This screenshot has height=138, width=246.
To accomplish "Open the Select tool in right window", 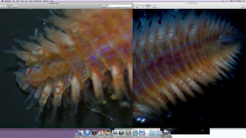I will pos(148,6).
